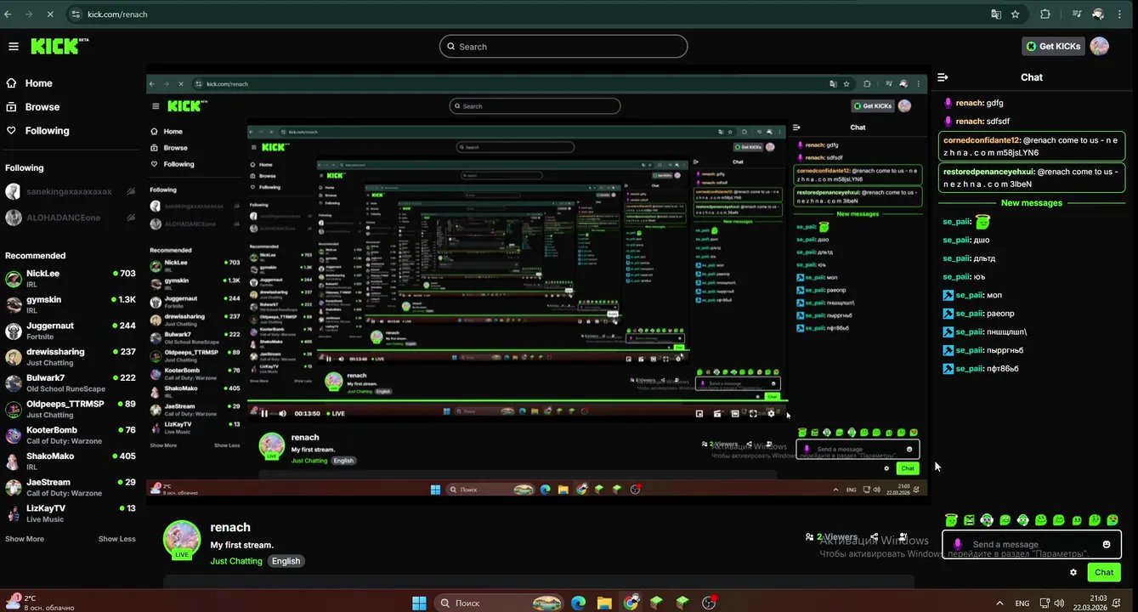The image size is (1138, 612).
Task: Open the Kick hamburger sidebar menu
Action: pyautogui.click(x=13, y=47)
